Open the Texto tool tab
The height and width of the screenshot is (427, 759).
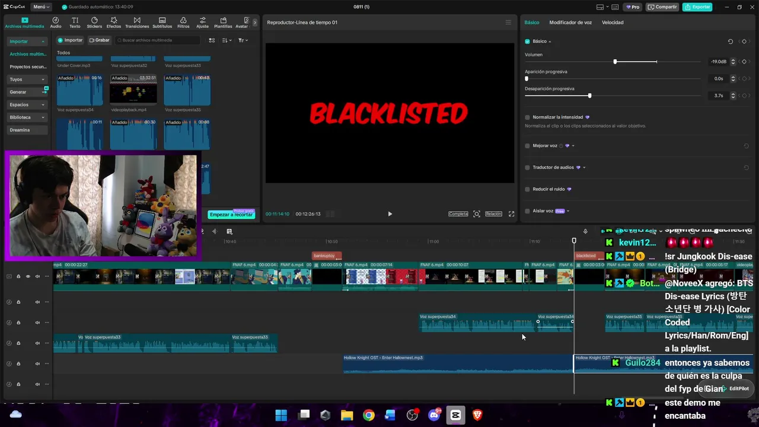click(x=75, y=23)
